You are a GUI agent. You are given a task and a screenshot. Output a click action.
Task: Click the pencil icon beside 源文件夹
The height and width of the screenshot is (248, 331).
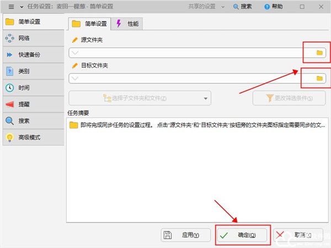[x=75, y=40]
